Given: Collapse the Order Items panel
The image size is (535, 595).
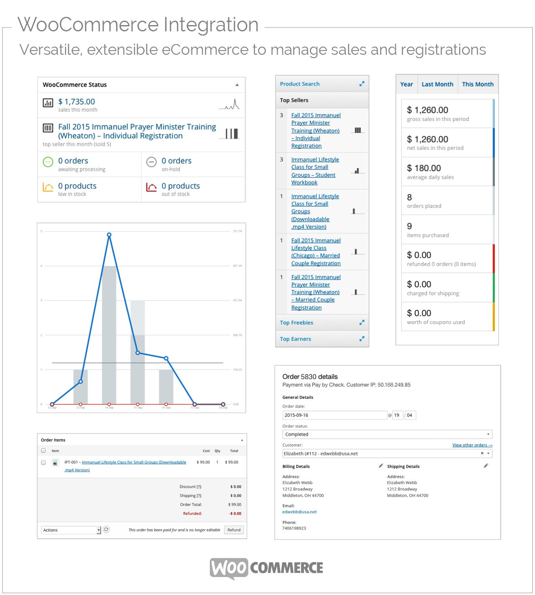Looking at the screenshot, I should (242, 440).
